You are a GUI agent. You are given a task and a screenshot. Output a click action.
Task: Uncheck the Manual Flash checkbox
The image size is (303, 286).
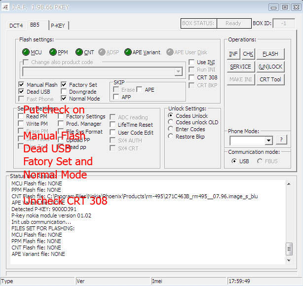[21, 85]
